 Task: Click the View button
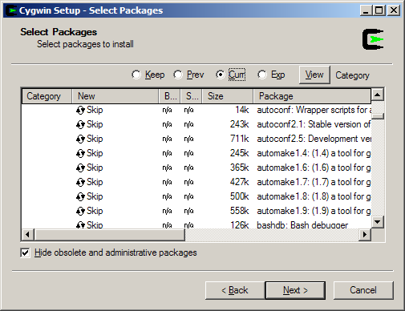(x=314, y=75)
